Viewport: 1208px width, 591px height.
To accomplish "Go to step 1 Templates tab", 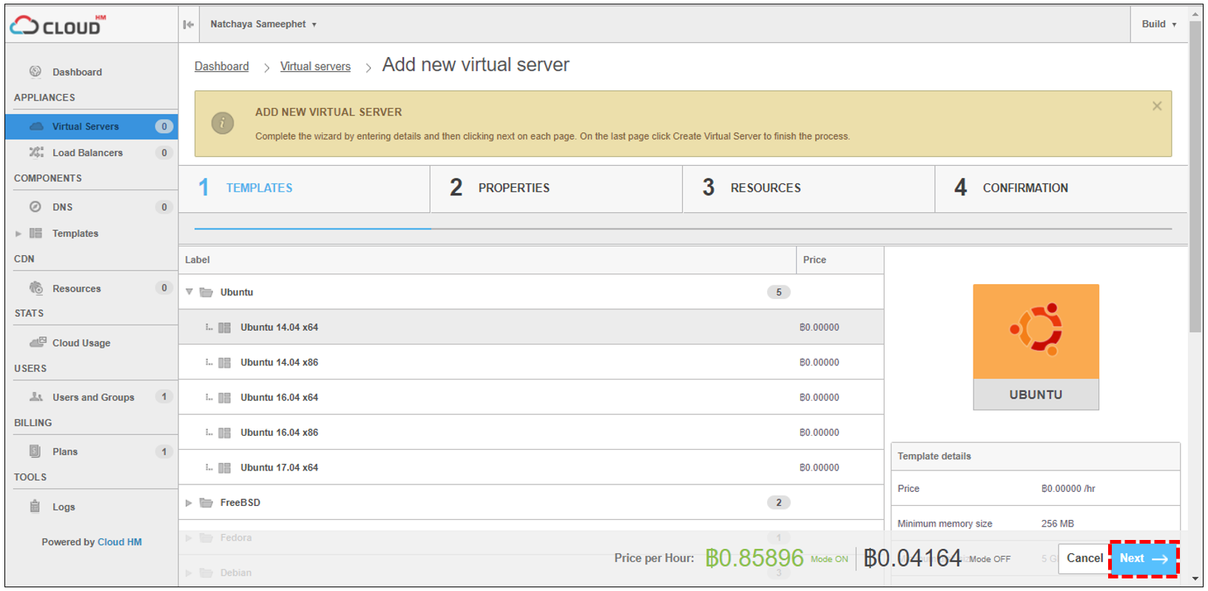I will pos(304,188).
